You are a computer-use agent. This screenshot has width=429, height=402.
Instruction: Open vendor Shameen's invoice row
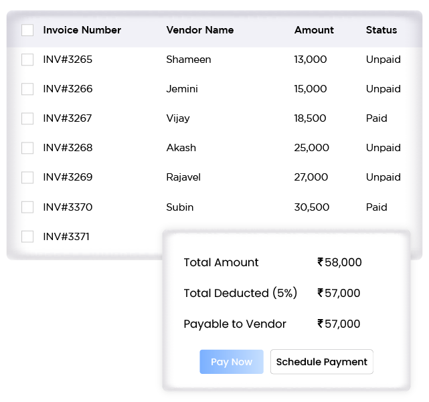click(x=188, y=60)
